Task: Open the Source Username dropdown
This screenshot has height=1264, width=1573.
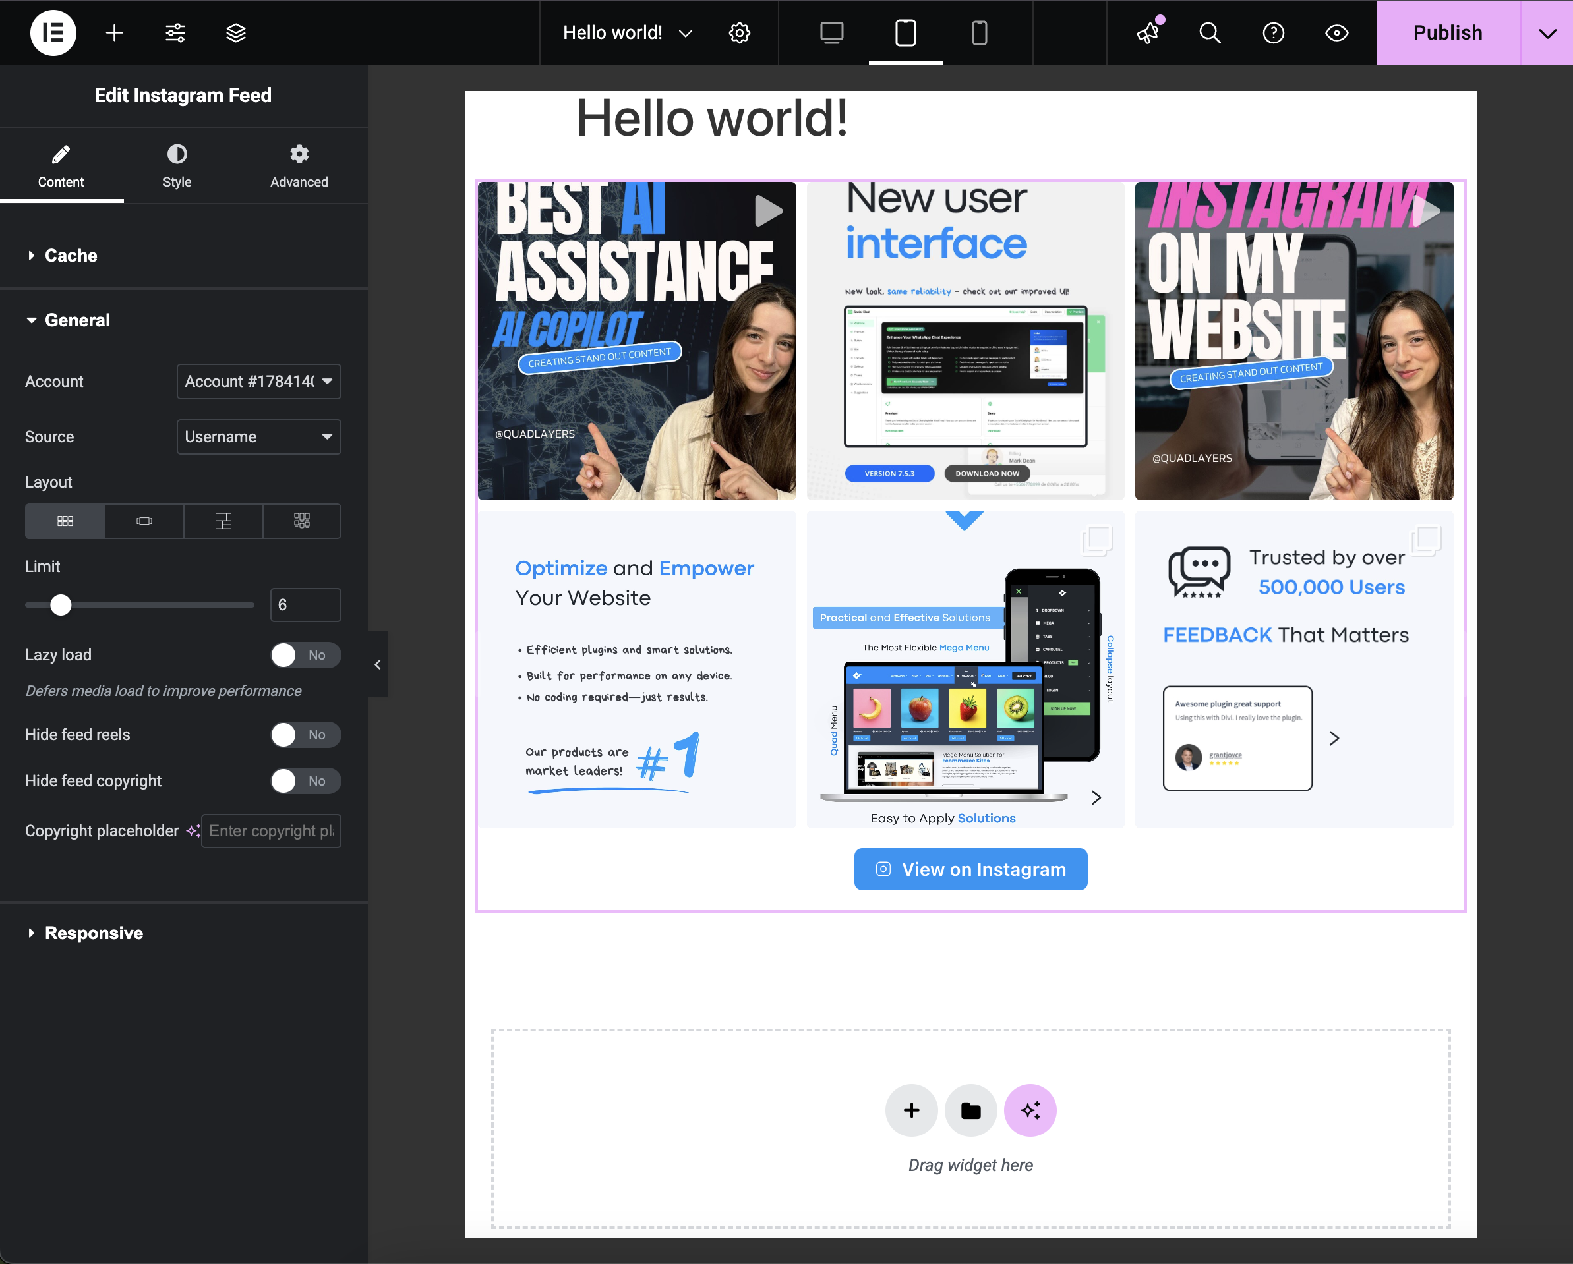Action: click(x=258, y=437)
